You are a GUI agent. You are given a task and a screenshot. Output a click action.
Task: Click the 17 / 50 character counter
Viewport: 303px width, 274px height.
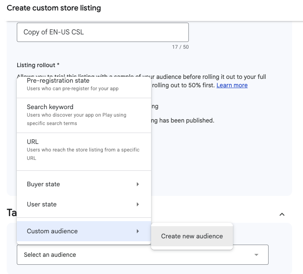coord(180,47)
